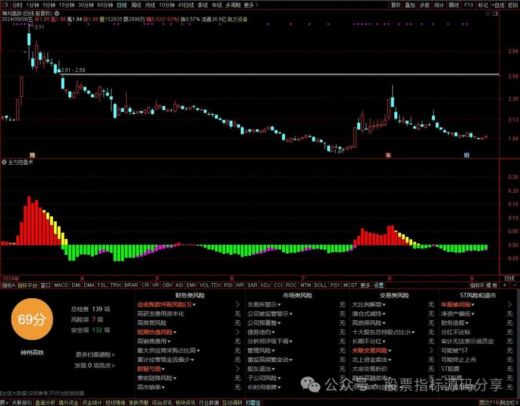
Task: Click the plus zoom-in button
Action: (505, 285)
